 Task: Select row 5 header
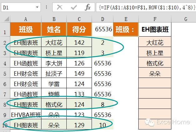pyautogui.click(x=5, y=74)
